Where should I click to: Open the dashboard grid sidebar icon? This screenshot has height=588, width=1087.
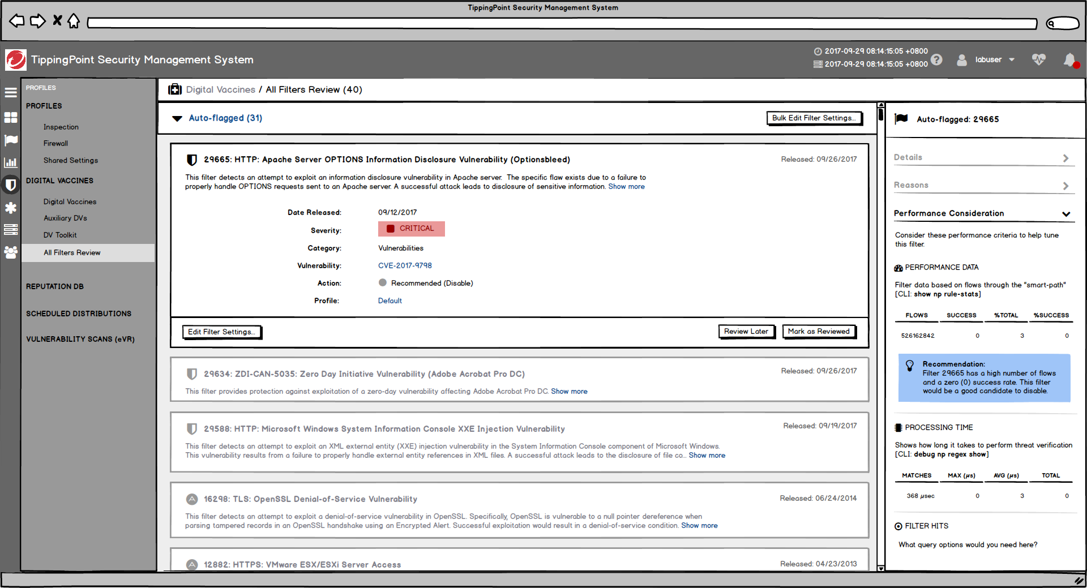(11, 117)
